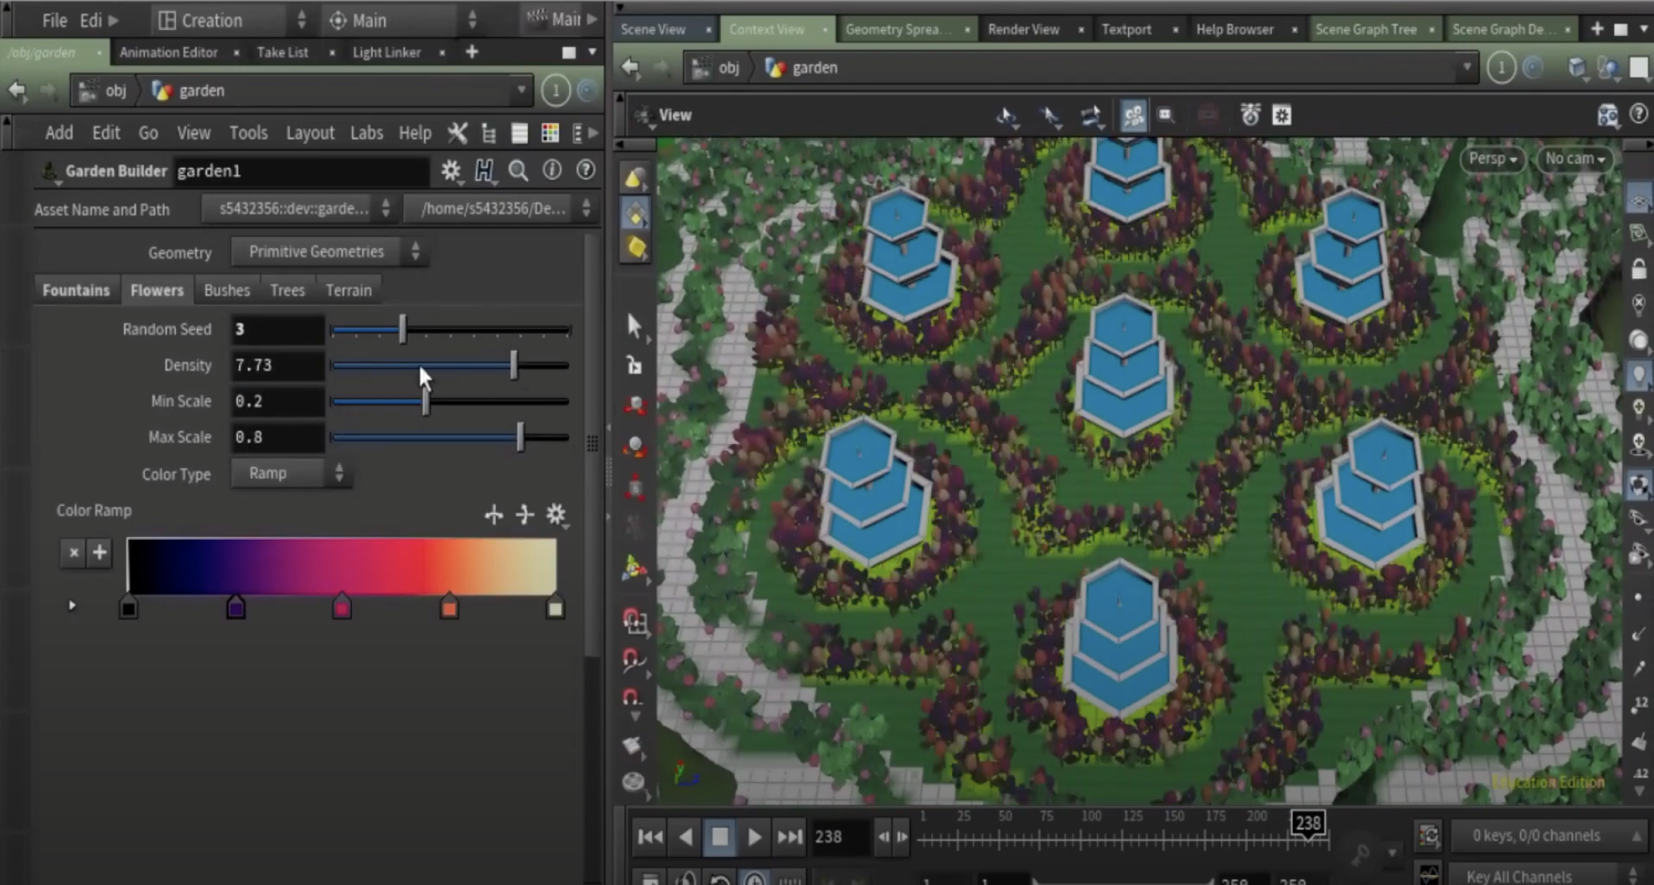This screenshot has height=885, width=1654.
Task: Select the Move tool in the viewport toolbar
Action: pos(633,405)
